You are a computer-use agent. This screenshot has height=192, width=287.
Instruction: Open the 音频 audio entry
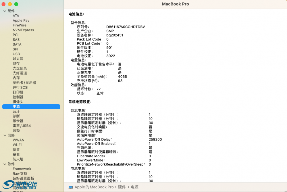click(16, 130)
